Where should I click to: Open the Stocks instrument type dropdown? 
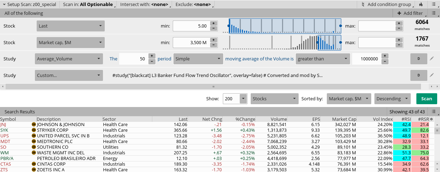coord(274,99)
